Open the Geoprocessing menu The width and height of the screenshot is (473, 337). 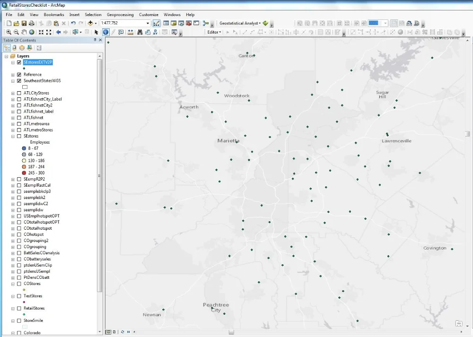[x=120, y=15]
